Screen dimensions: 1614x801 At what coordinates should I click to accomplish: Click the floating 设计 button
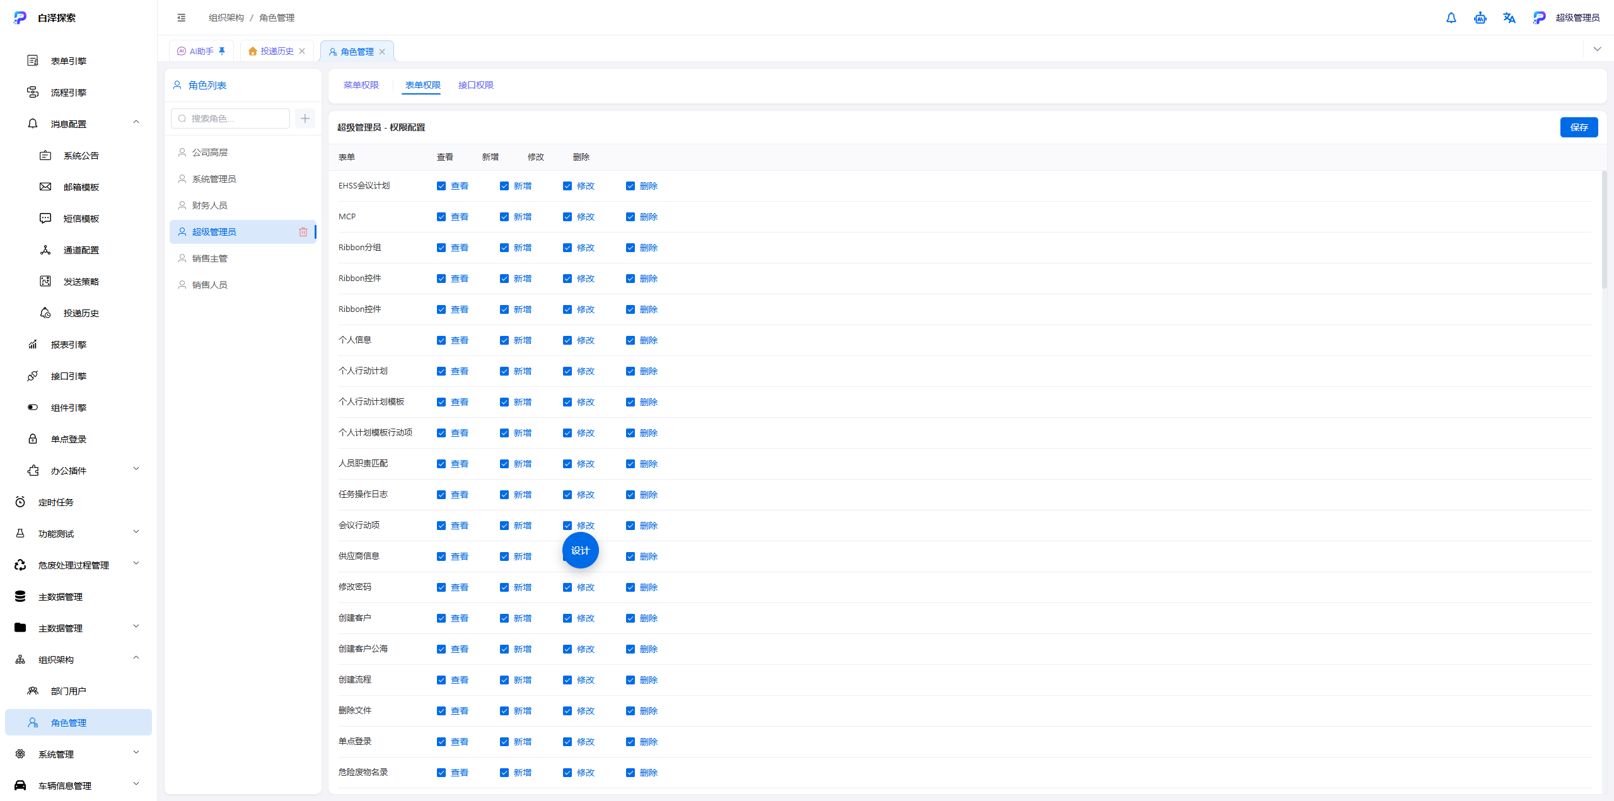point(580,550)
